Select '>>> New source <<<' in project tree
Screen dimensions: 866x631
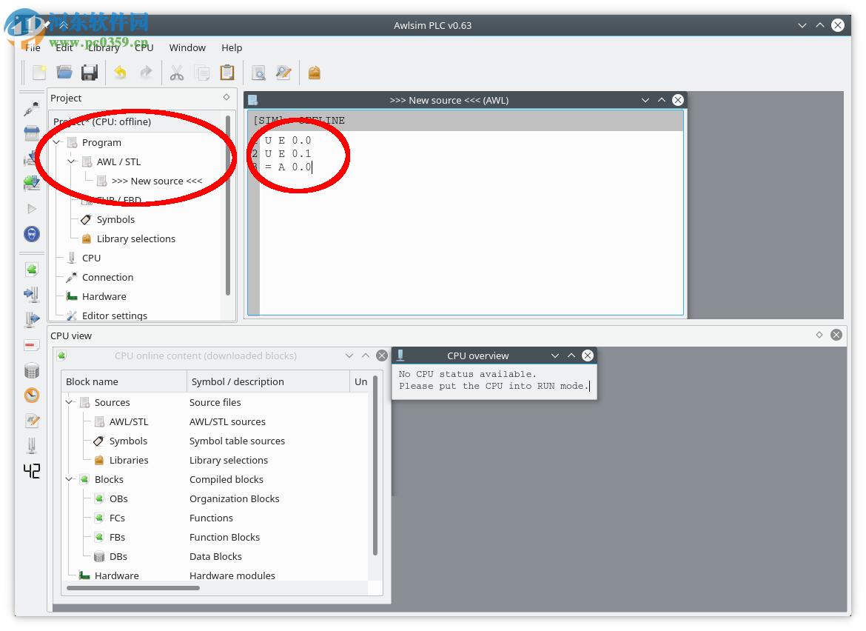pyautogui.click(x=157, y=181)
